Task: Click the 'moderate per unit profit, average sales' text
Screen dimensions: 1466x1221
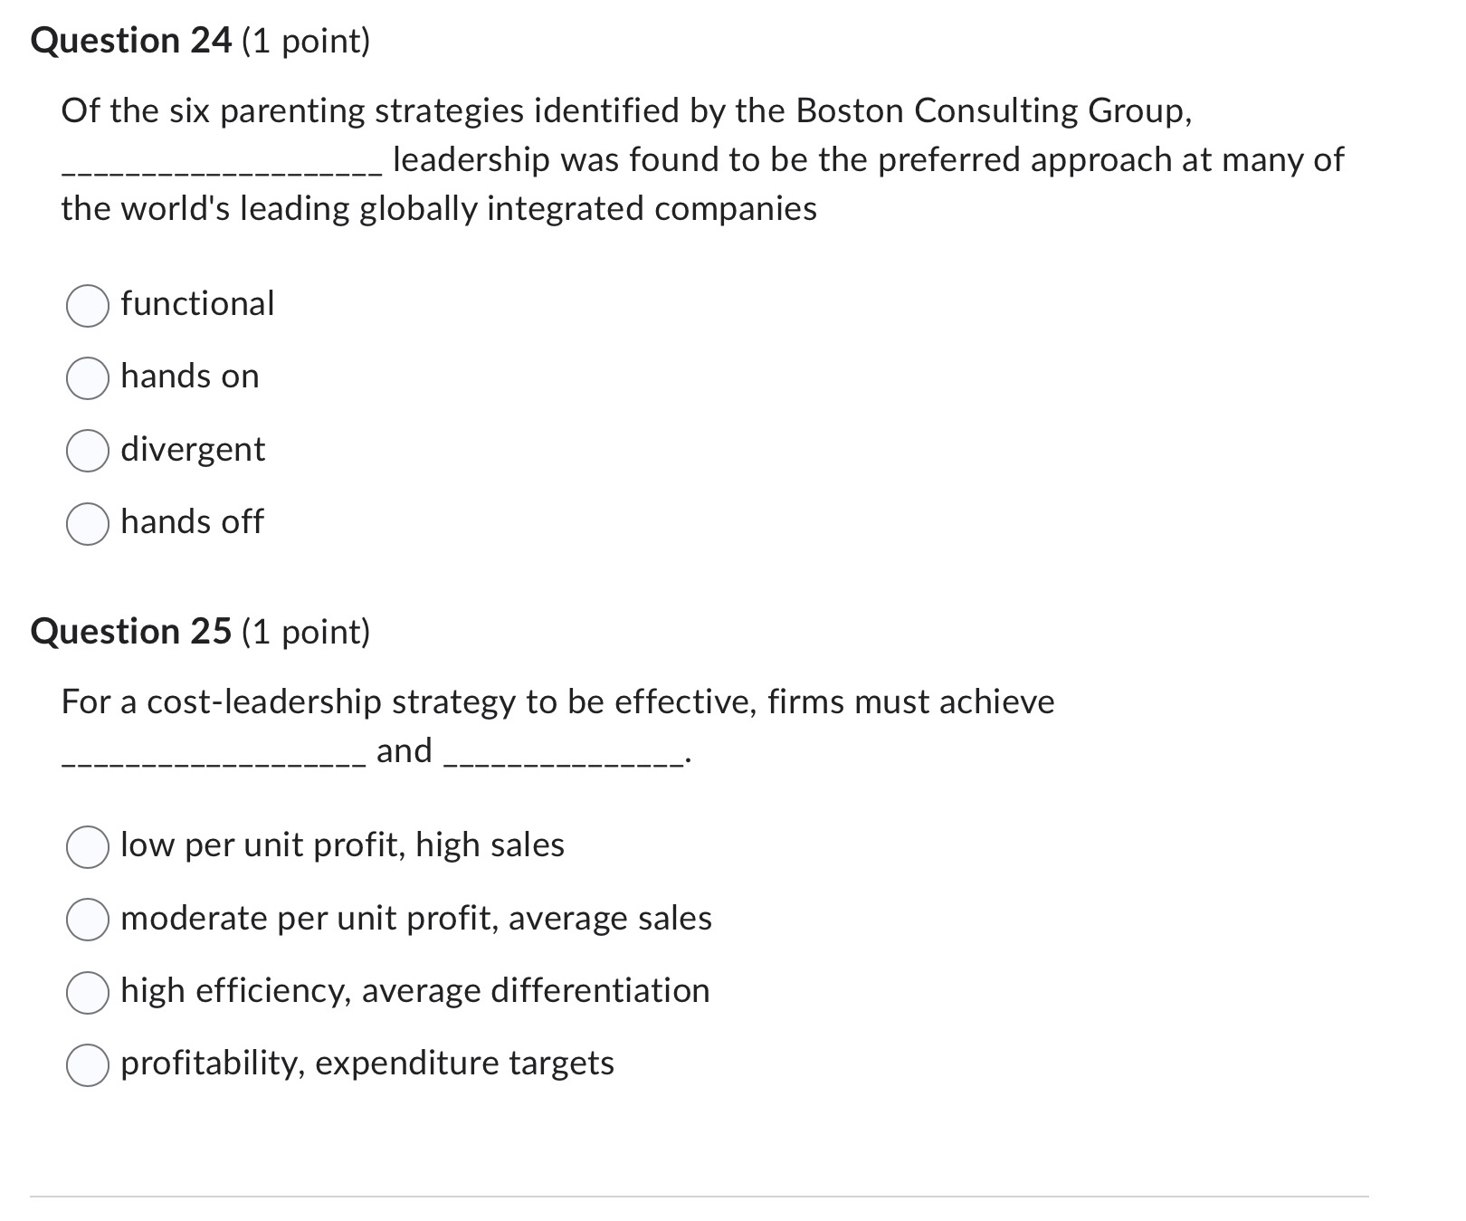Action: (415, 919)
